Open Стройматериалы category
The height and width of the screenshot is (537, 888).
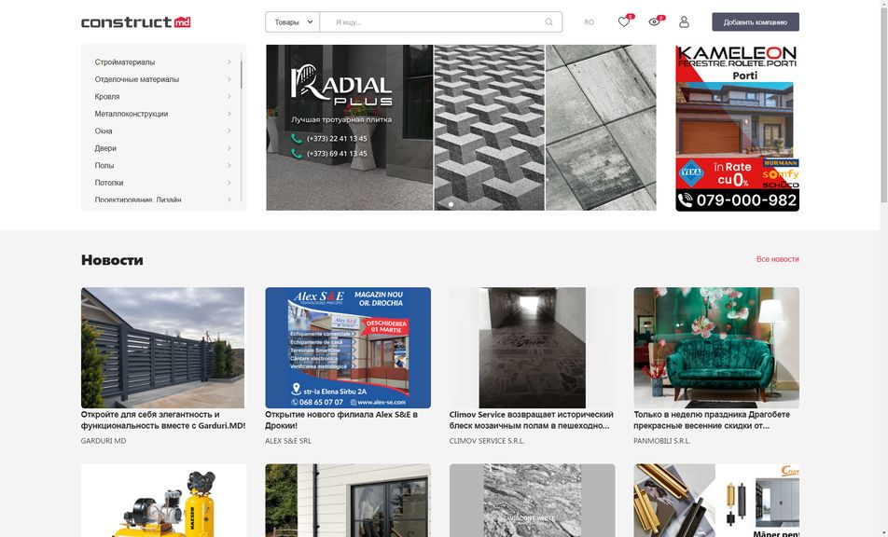click(x=125, y=62)
